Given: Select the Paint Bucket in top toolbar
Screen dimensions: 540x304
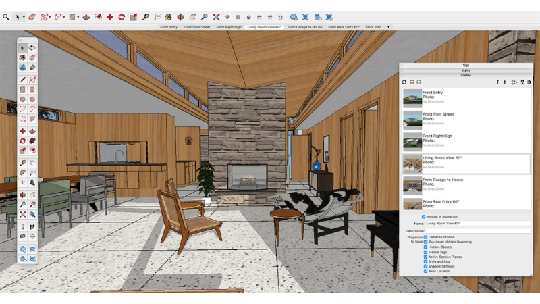Looking at the screenshot, I should coord(168,17).
